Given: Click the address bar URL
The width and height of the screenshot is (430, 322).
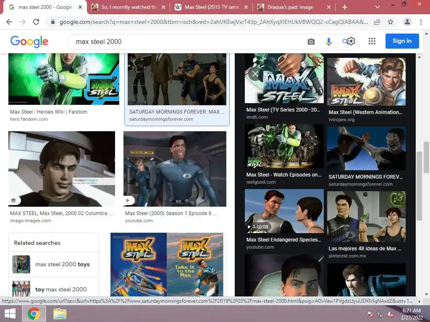Looking at the screenshot, I should (214, 22).
